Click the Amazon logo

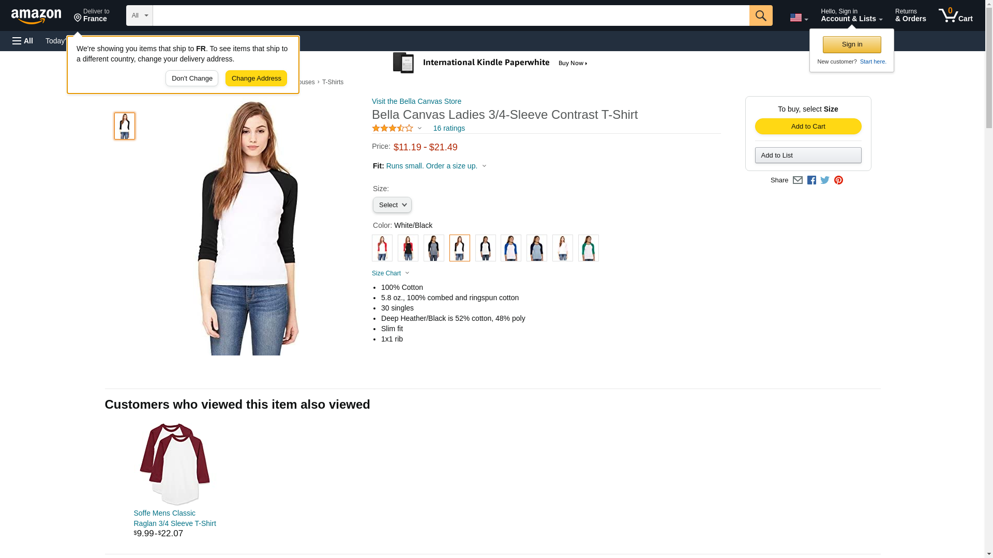point(36,16)
